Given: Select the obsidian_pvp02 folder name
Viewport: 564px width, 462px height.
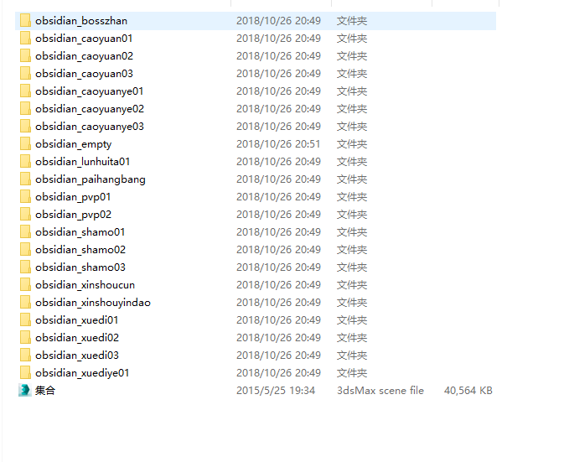Looking at the screenshot, I should tap(74, 215).
